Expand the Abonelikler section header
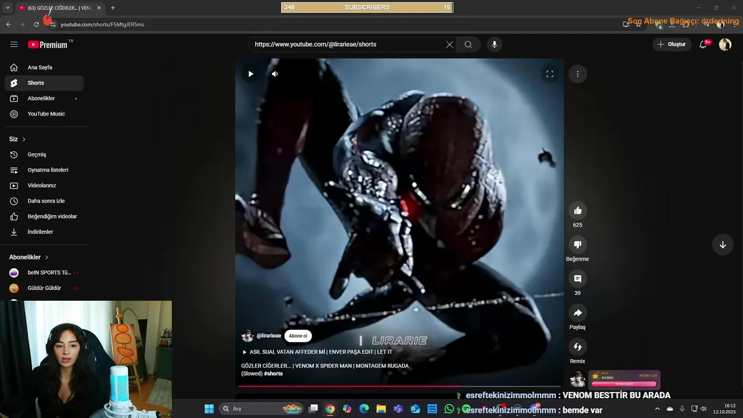 (29, 257)
